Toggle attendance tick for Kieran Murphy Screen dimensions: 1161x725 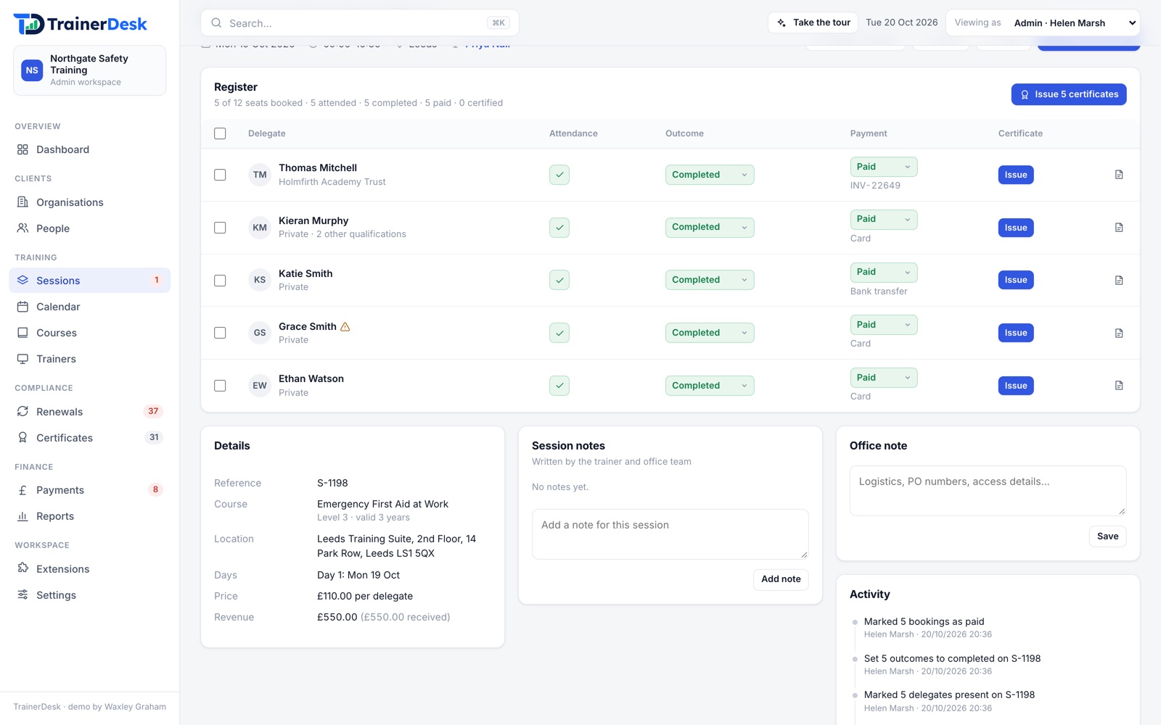tap(559, 228)
